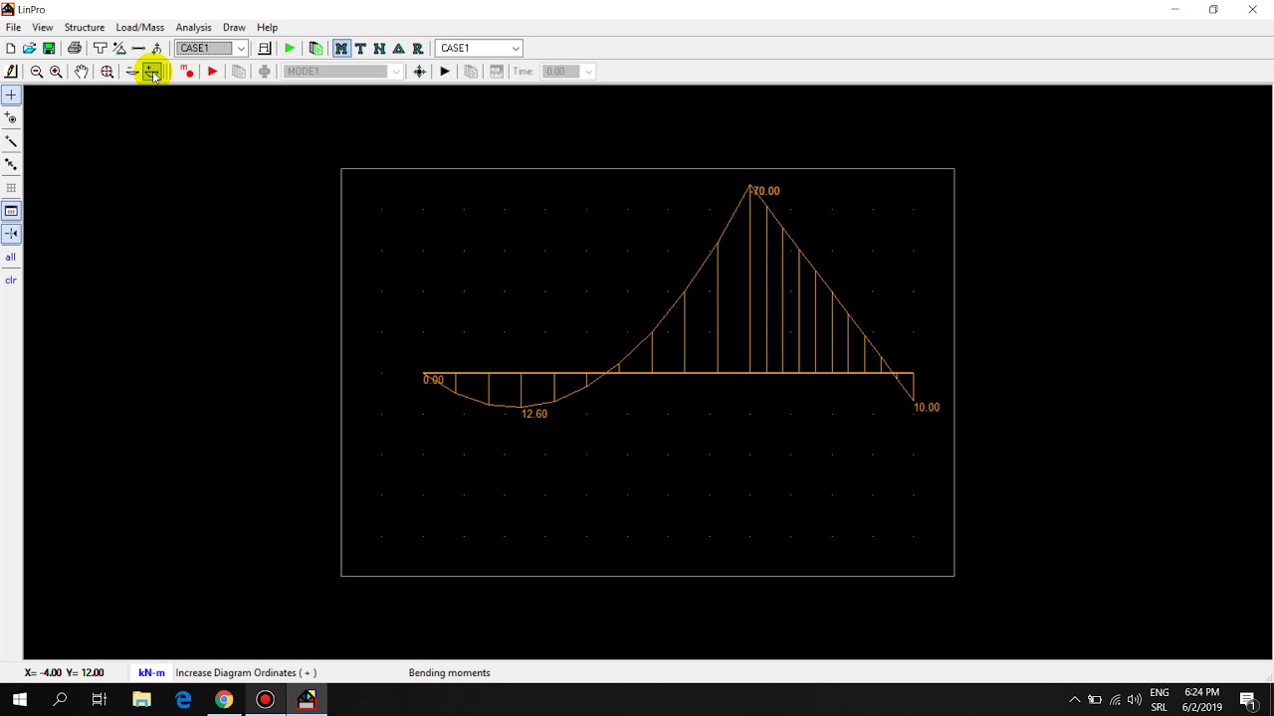Open the File menu

(14, 28)
